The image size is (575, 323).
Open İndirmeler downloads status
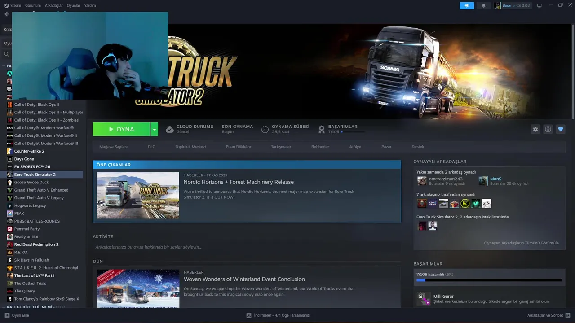tap(278, 315)
